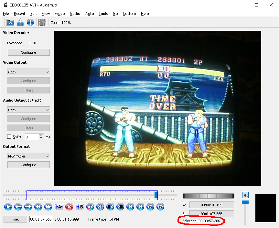This screenshot has width=279, height=228.
Task: Open the film strip filter icon in the toolbar
Action: tap(42, 23)
